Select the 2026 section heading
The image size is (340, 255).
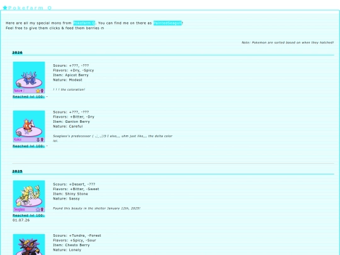click(x=18, y=52)
